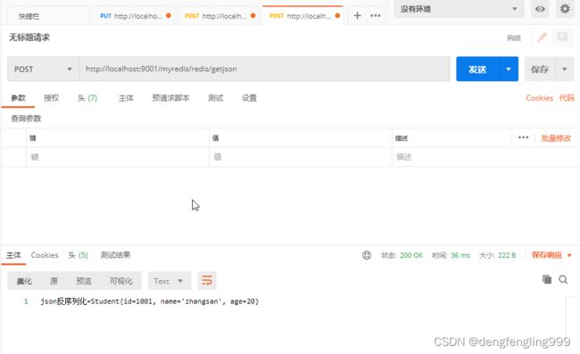Screen dimensions: 580x354
Task: Open the 代码 code link
Action: point(567,98)
